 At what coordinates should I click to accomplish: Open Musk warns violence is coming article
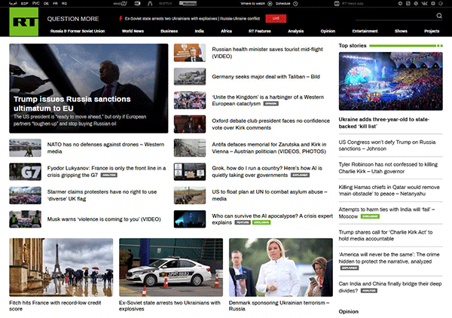(104, 219)
